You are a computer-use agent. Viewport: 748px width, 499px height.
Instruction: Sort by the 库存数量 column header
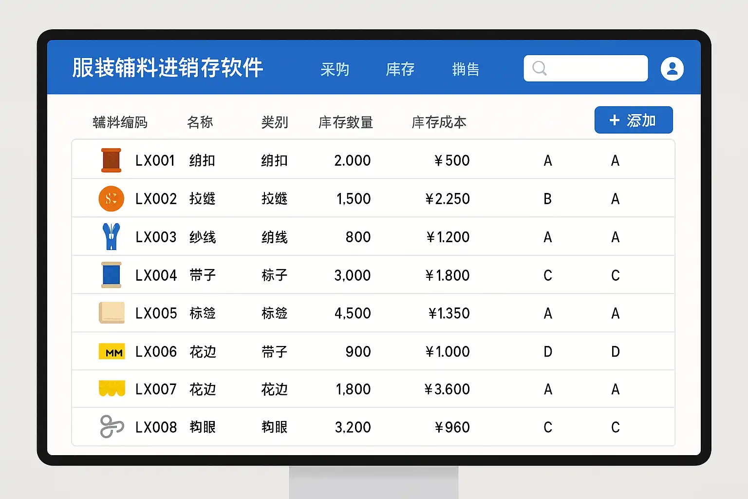click(345, 122)
